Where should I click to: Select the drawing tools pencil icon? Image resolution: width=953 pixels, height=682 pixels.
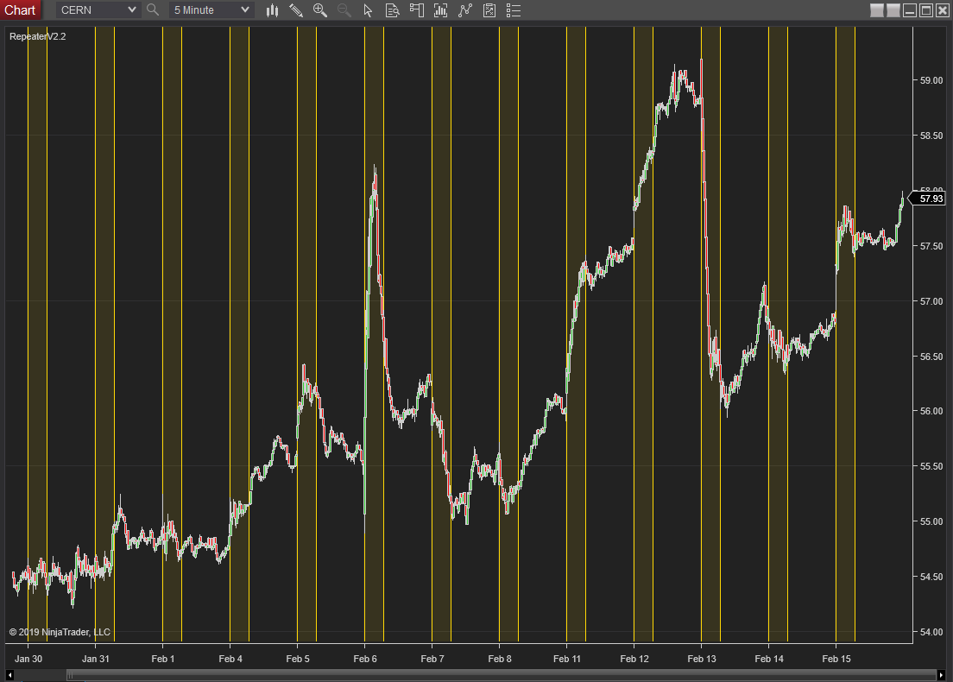tap(296, 10)
